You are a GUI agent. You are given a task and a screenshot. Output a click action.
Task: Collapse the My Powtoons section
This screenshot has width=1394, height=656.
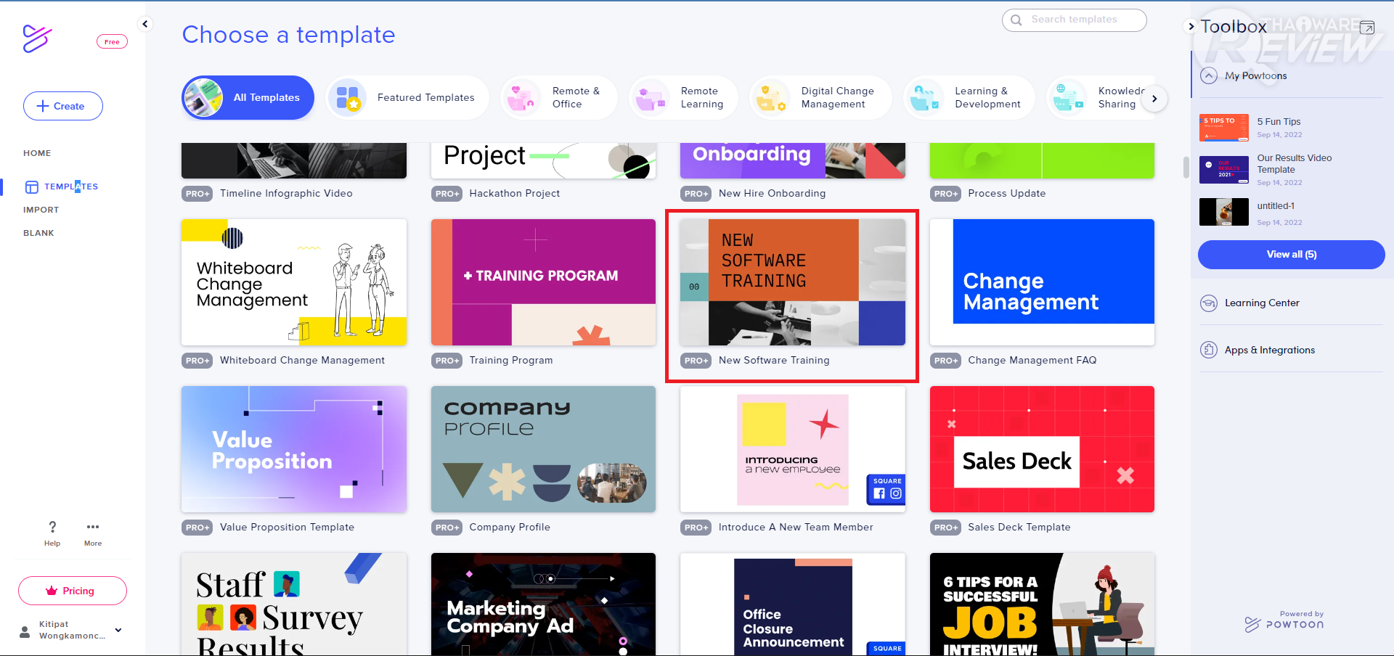(x=1209, y=75)
